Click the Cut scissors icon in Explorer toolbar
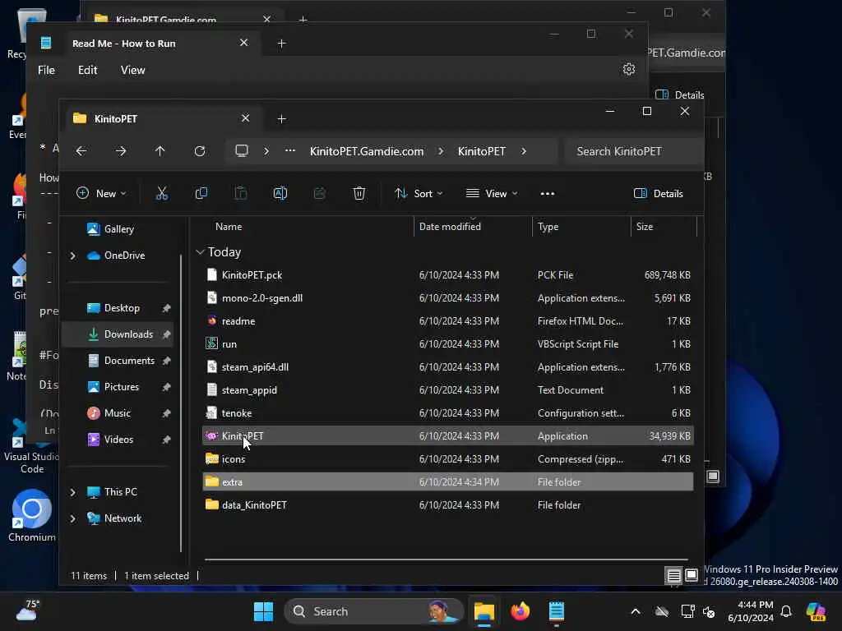 click(162, 194)
